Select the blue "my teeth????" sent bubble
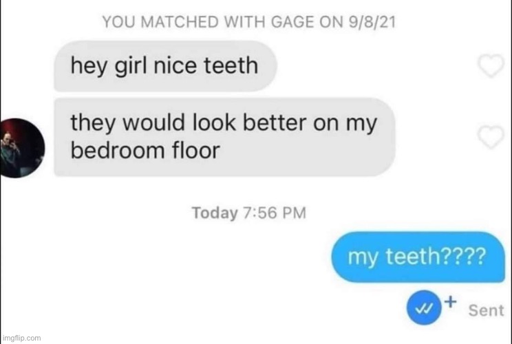512x344 pixels. (418, 257)
